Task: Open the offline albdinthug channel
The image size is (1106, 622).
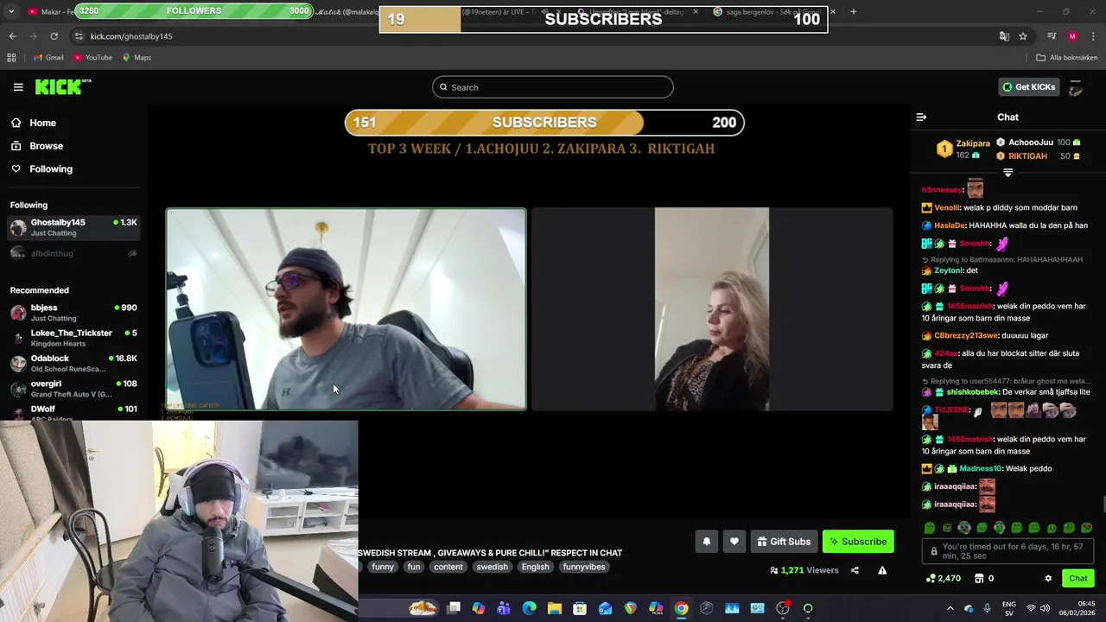Action: tap(73, 253)
